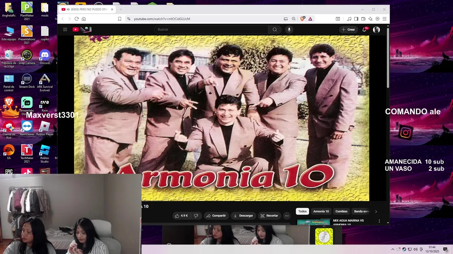Open the YouTube guide hamburger menu
Image resolution: width=453 pixels, height=254 pixels.
click(x=65, y=30)
